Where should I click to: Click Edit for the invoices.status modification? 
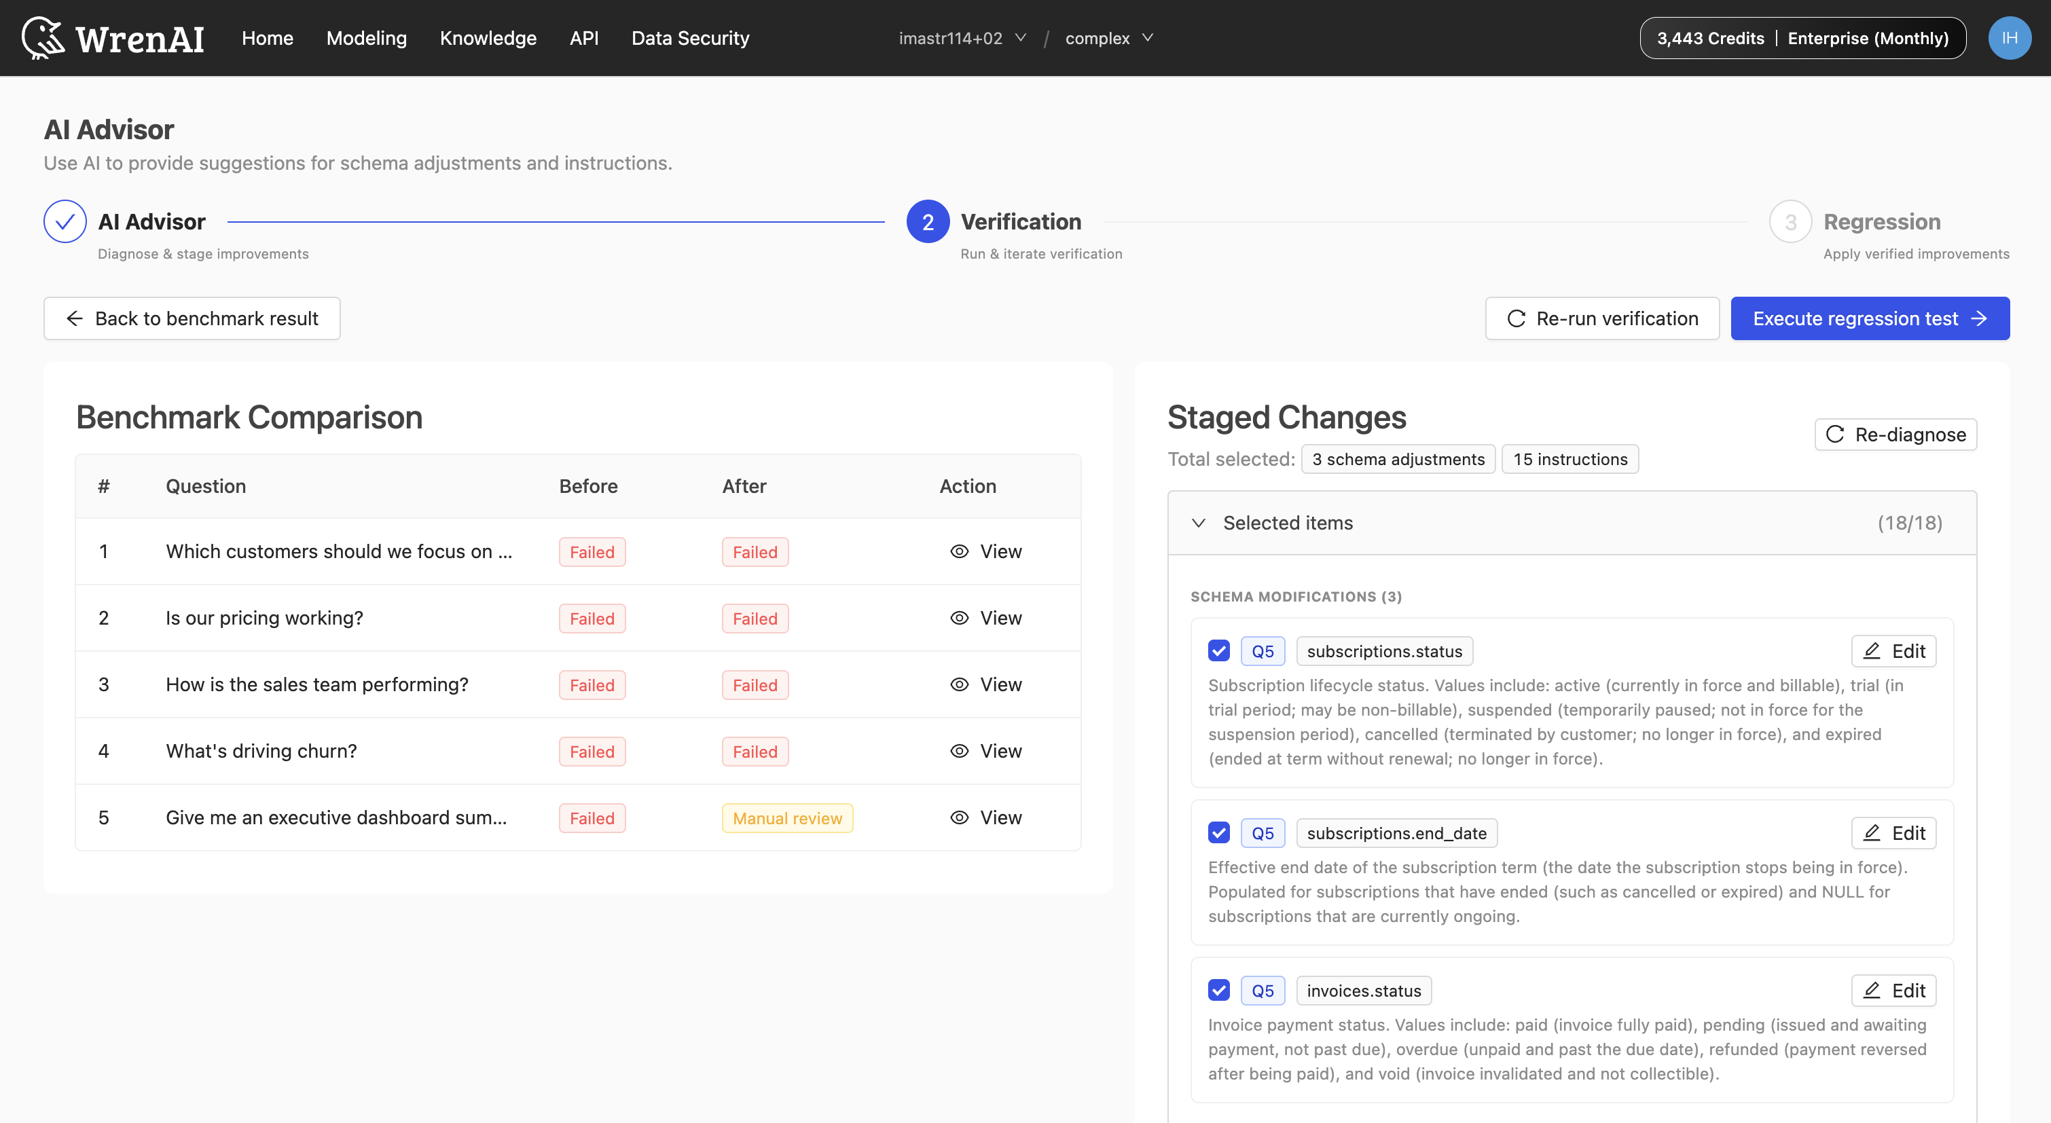1894,990
